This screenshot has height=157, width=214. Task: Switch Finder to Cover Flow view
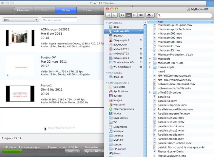[141, 15]
